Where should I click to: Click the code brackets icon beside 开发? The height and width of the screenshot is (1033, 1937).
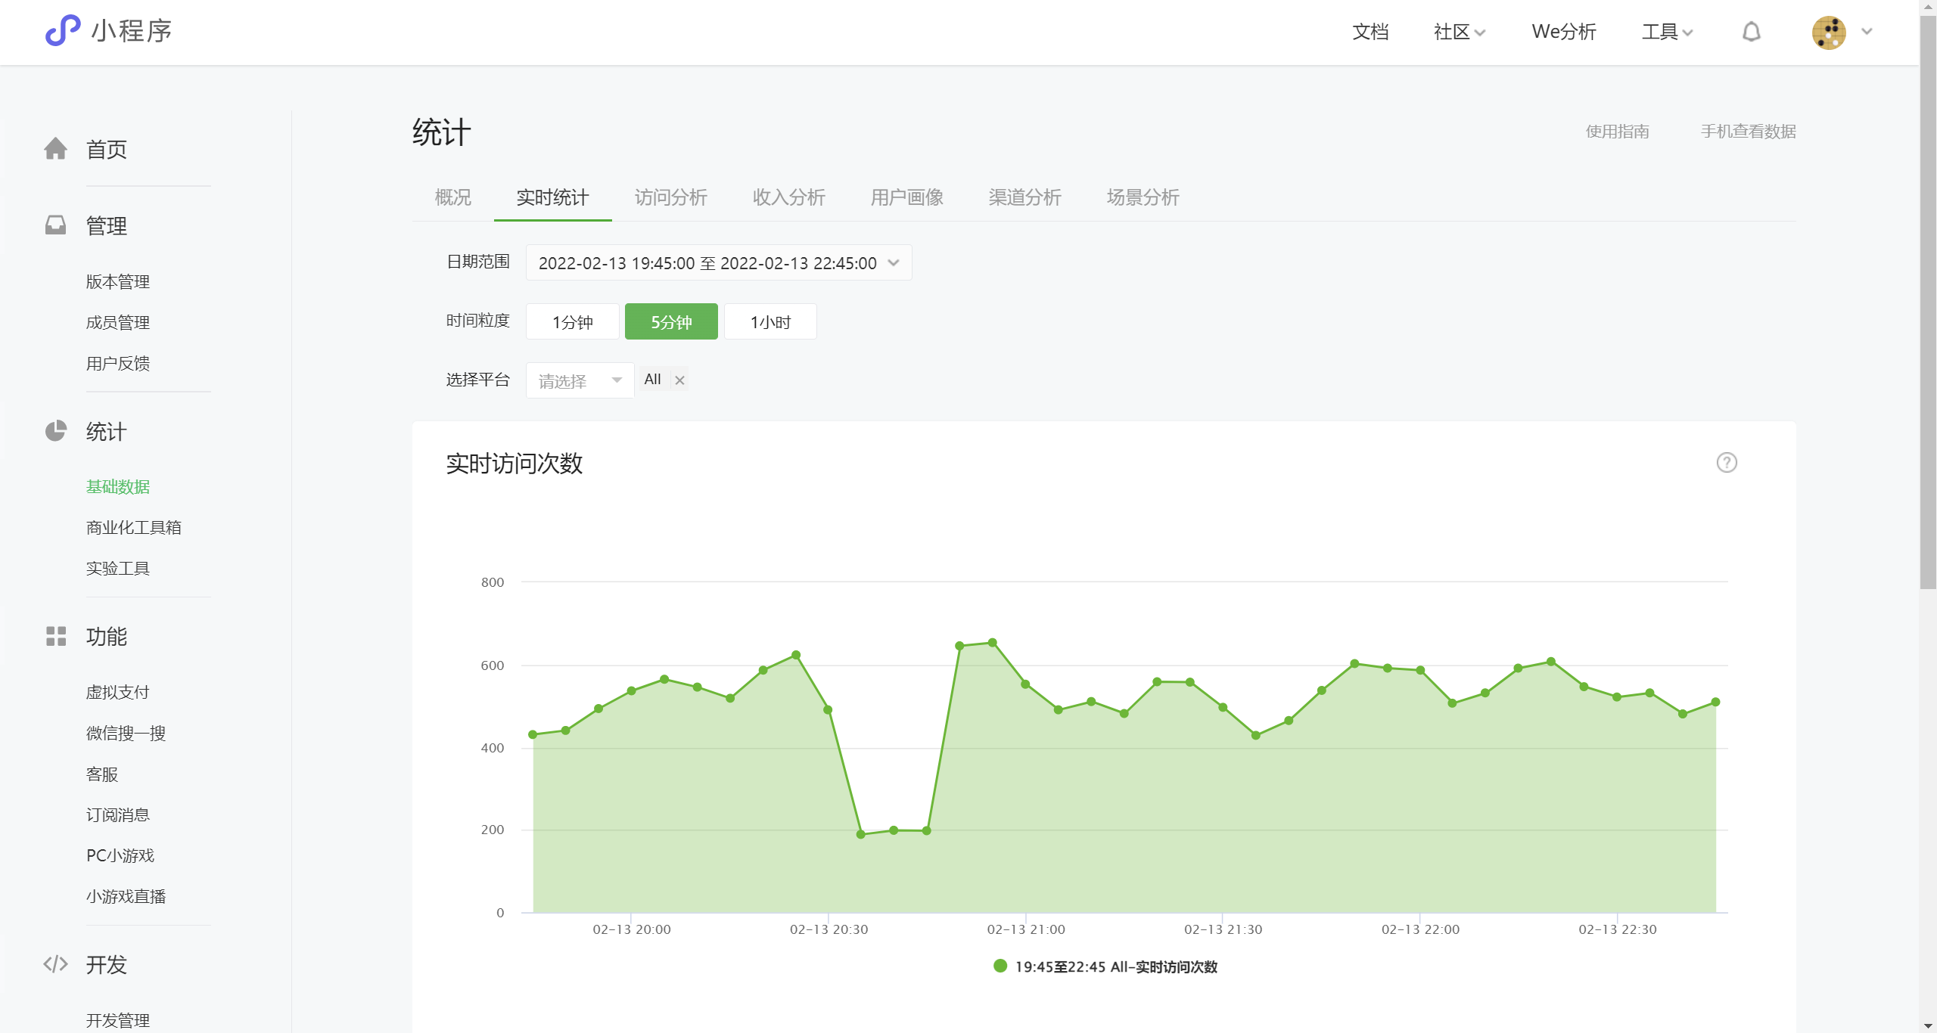[55, 963]
